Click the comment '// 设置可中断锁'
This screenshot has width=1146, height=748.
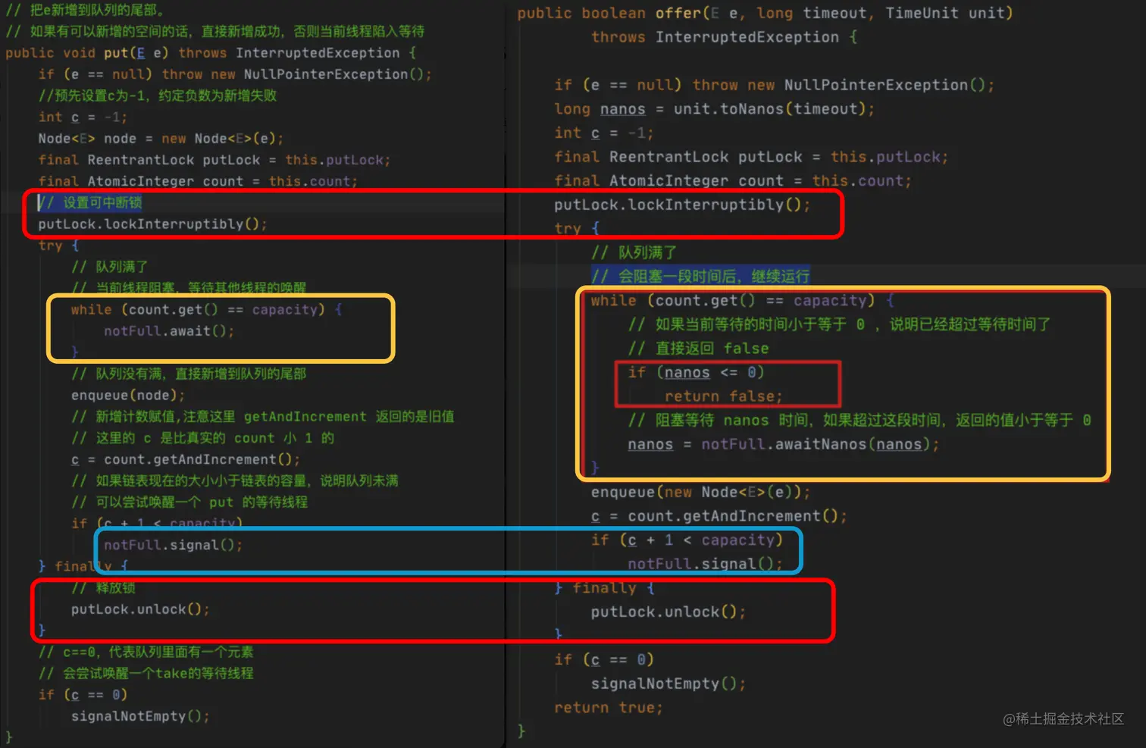click(90, 202)
